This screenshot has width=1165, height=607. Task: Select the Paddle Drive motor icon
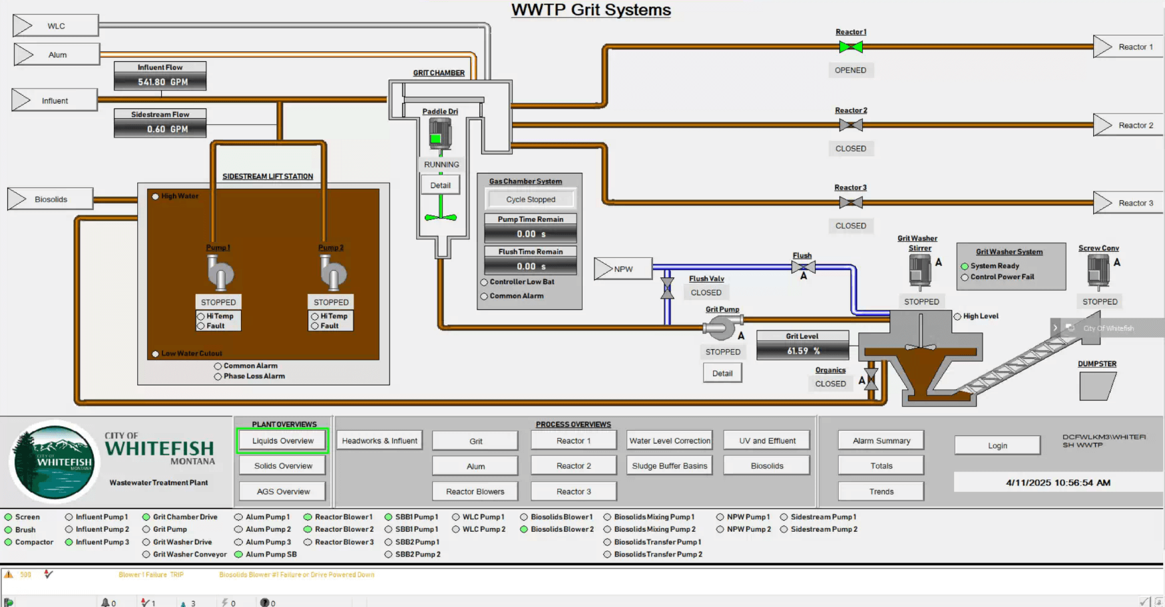click(x=439, y=134)
